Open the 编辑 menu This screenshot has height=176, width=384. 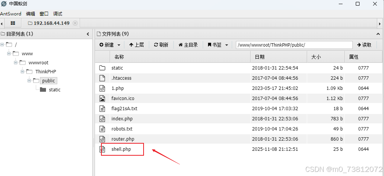click(x=31, y=14)
